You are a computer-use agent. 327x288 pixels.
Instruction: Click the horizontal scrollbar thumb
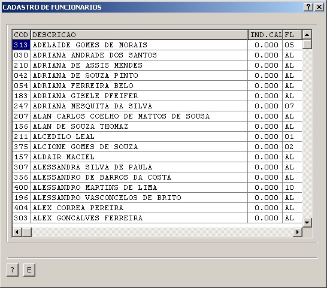[x=27, y=232]
